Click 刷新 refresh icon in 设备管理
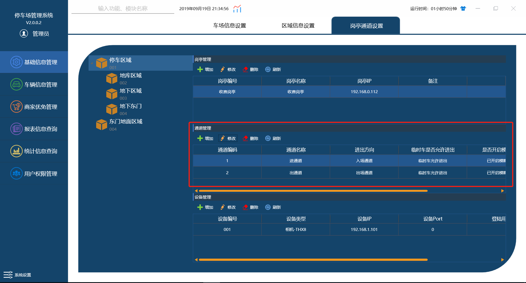This screenshot has width=526, height=283. [x=268, y=207]
